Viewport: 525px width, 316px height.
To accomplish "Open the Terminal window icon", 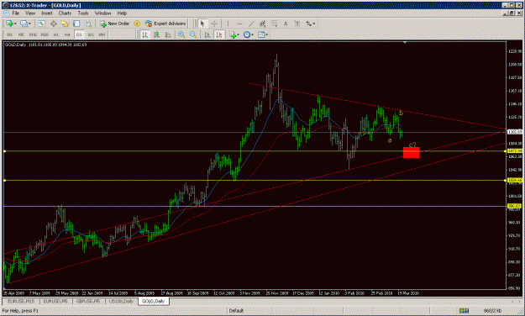I will point(76,24).
